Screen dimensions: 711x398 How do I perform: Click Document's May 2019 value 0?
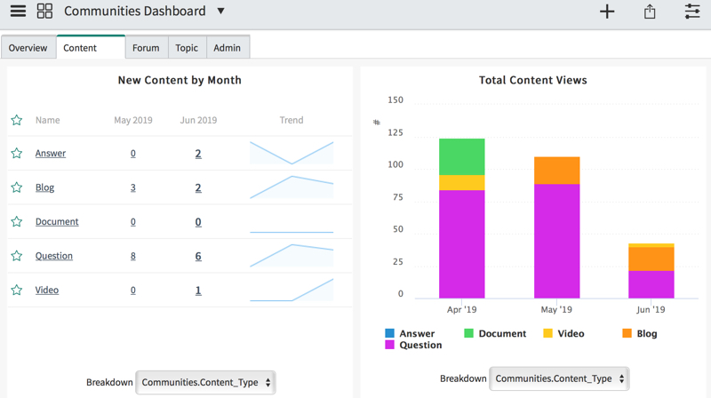click(x=132, y=222)
